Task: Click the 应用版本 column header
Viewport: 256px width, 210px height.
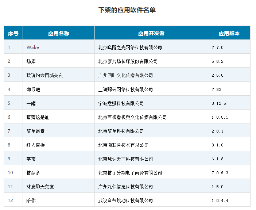Action: click(x=229, y=33)
